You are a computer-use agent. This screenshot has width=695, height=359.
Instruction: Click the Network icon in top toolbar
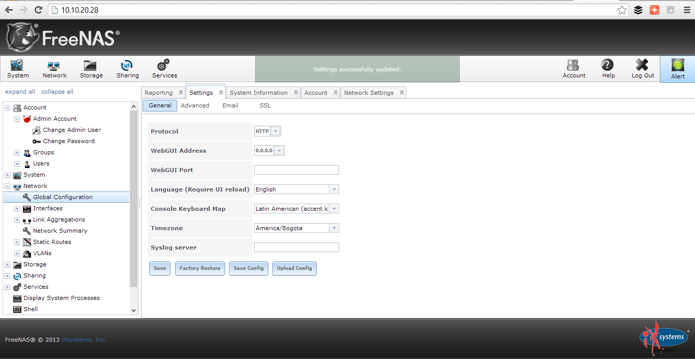[54, 69]
